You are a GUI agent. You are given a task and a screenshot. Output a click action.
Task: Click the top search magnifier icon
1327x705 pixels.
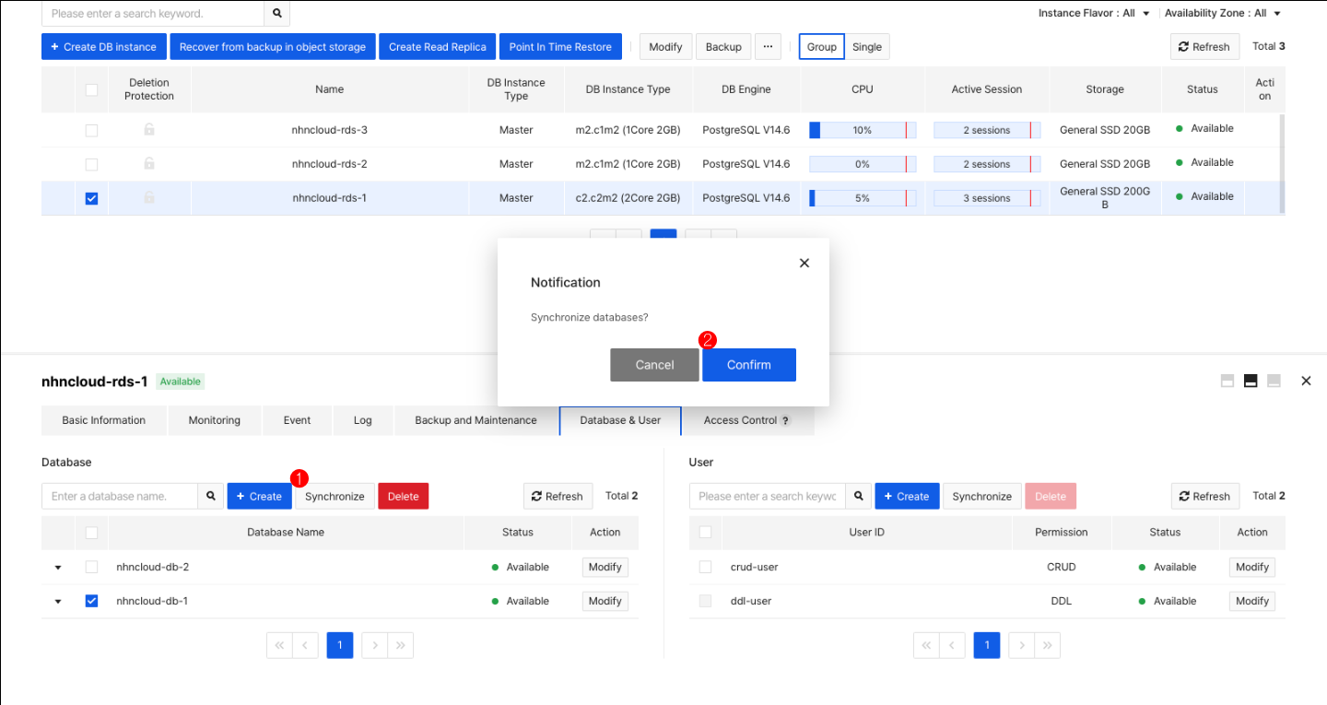coord(276,14)
